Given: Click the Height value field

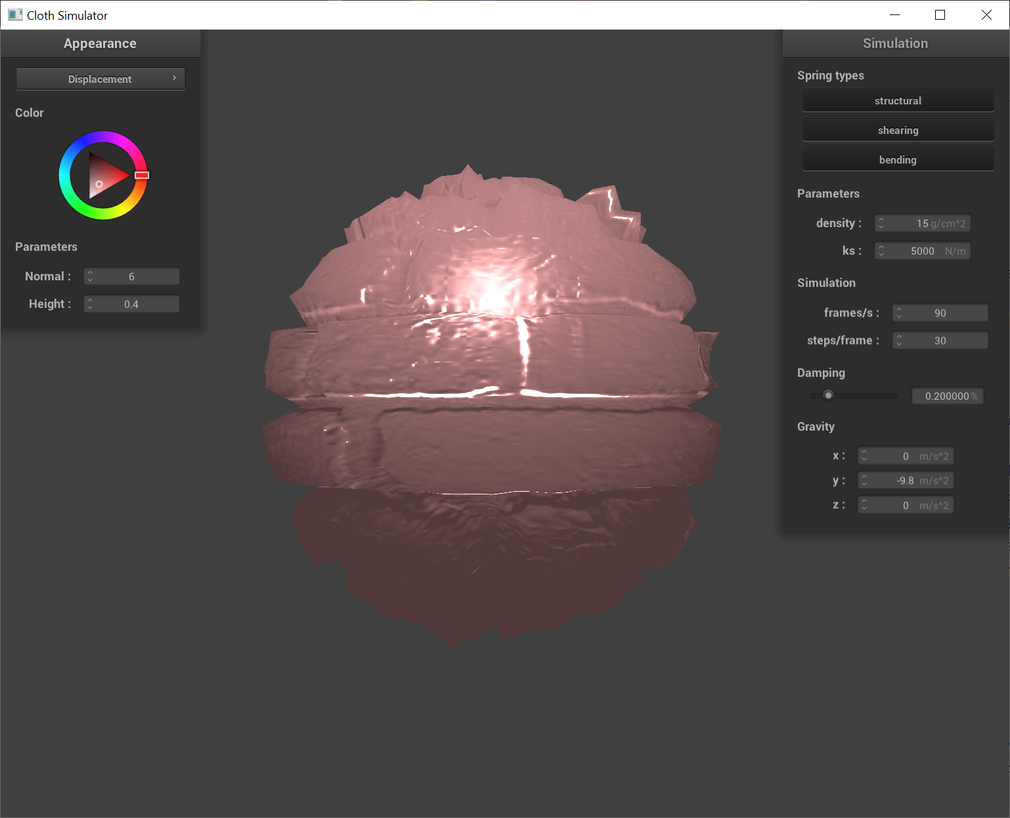Looking at the screenshot, I should coord(131,304).
